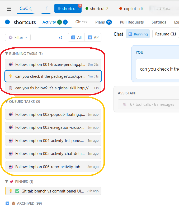The image size is (179, 220).
Task: Click robot icon of 004-activity-list-pane task
Action: click(11, 140)
